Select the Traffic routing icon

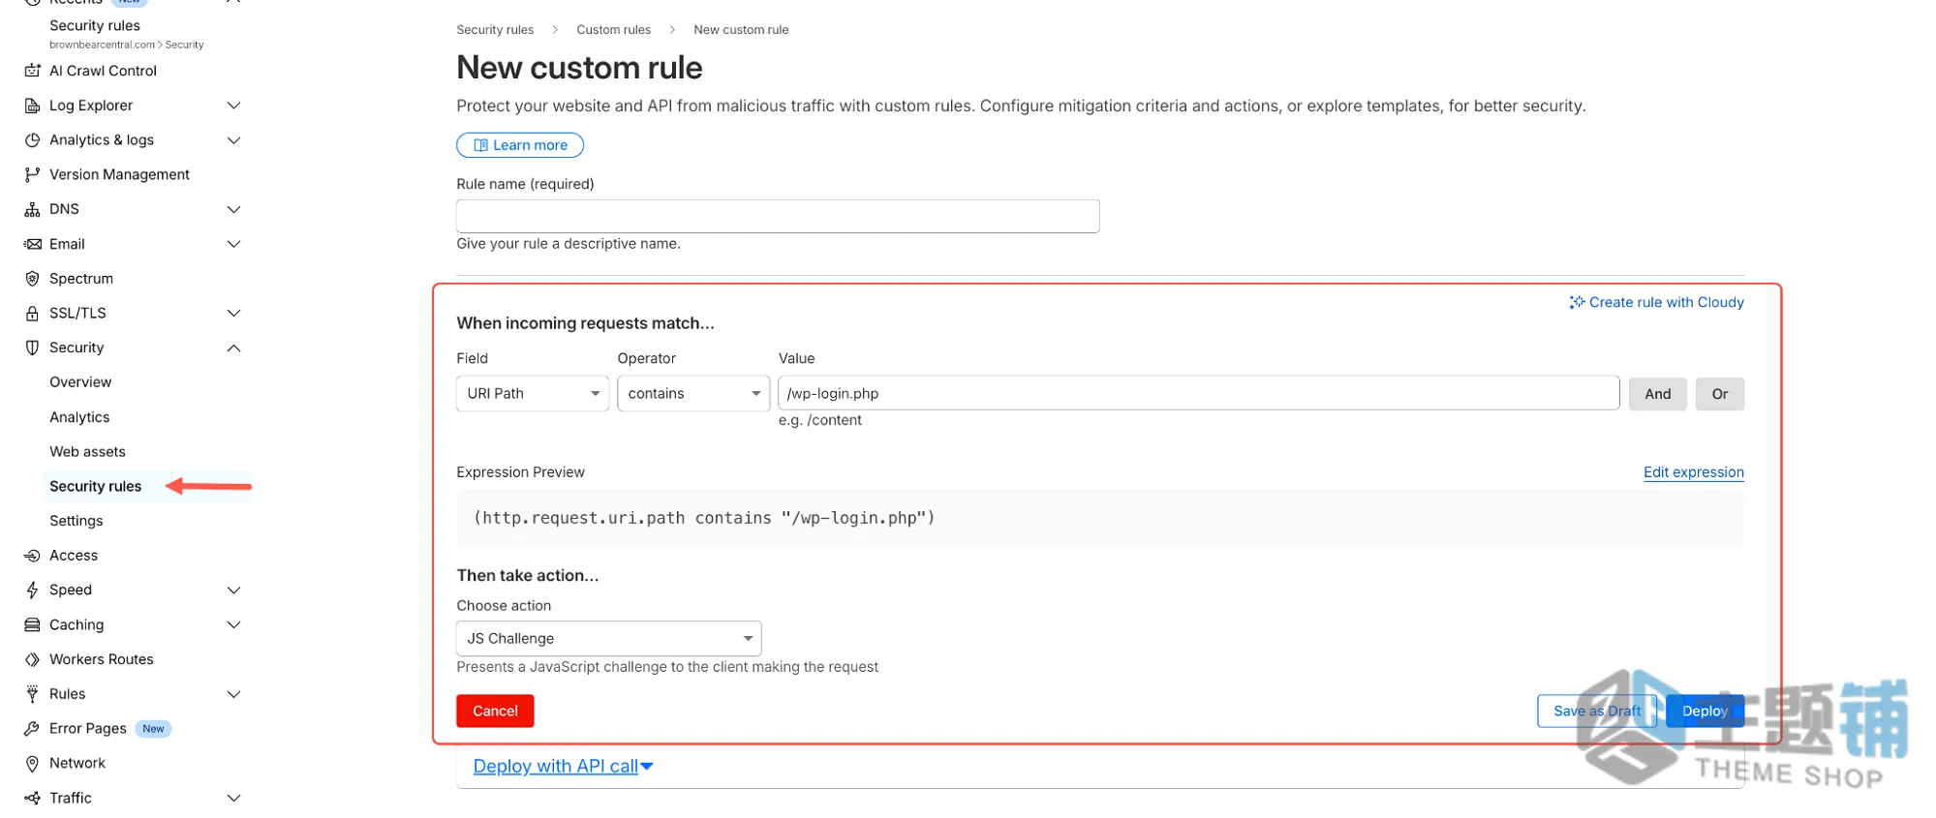click(32, 798)
